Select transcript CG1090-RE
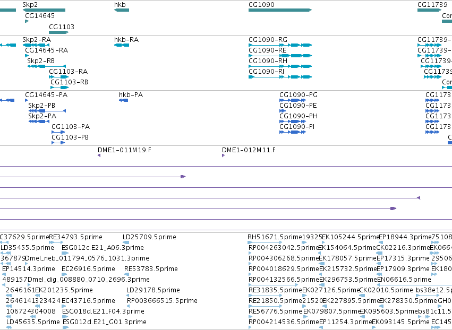The height and width of the screenshot is (330, 452). (x=280, y=56)
